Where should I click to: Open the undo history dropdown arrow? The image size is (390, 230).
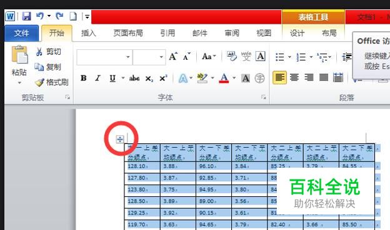click(49, 16)
